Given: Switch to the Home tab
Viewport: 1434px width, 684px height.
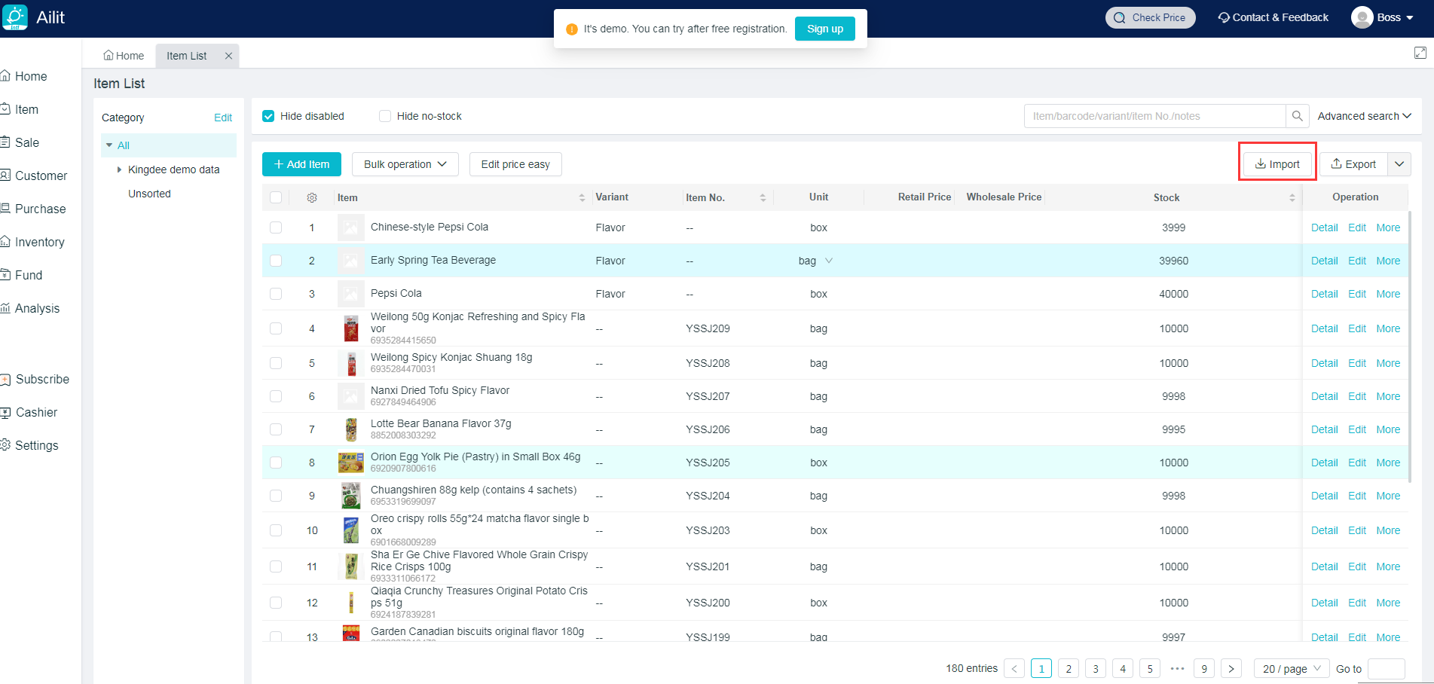Looking at the screenshot, I should pos(124,56).
